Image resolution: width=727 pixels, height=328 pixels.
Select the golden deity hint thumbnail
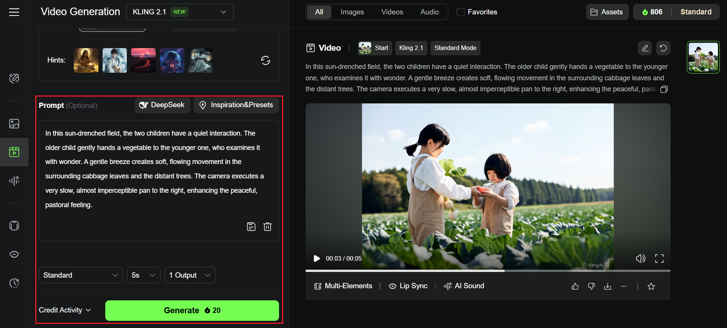[x=86, y=60]
